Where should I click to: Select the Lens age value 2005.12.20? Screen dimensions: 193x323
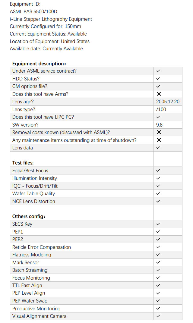168,102
